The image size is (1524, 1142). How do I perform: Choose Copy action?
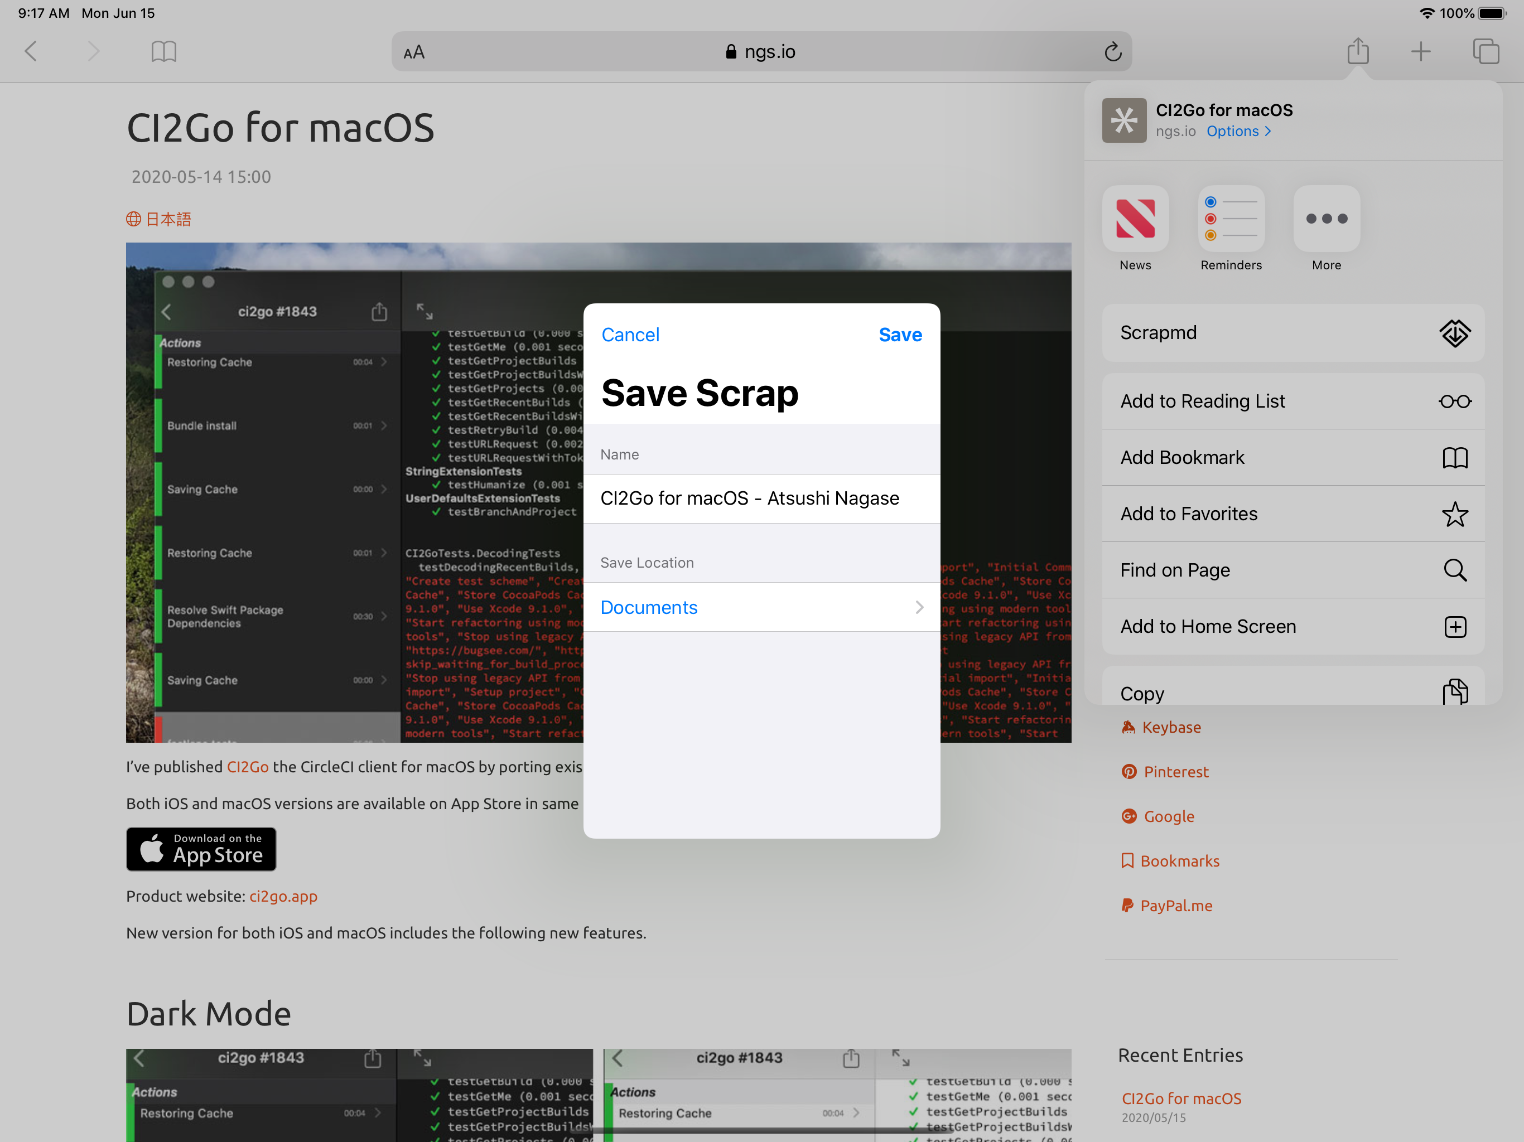(x=1292, y=686)
